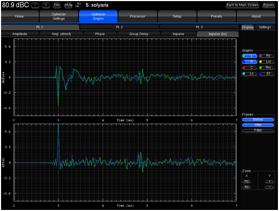
Task: Mute the audio output
Action: click(x=68, y=5)
